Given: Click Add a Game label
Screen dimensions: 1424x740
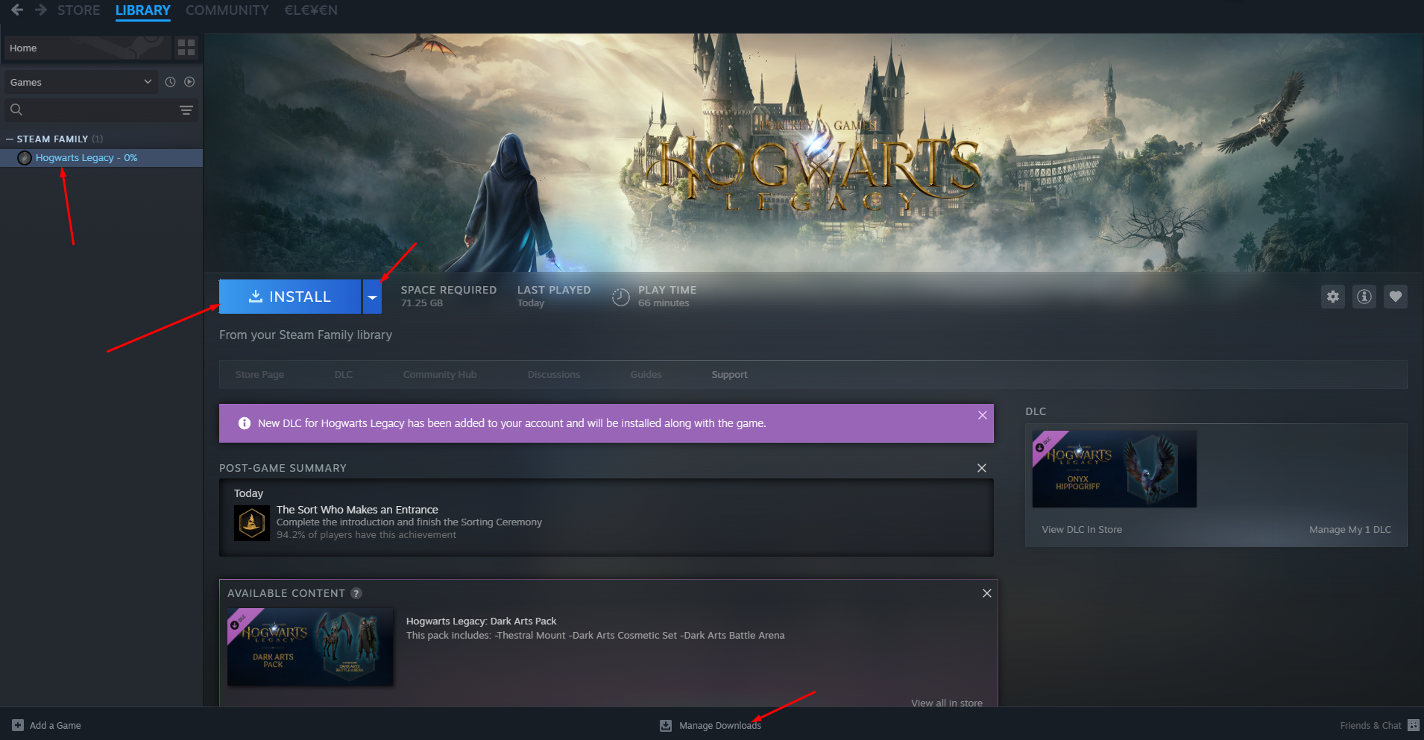Looking at the screenshot, I should (x=55, y=726).
